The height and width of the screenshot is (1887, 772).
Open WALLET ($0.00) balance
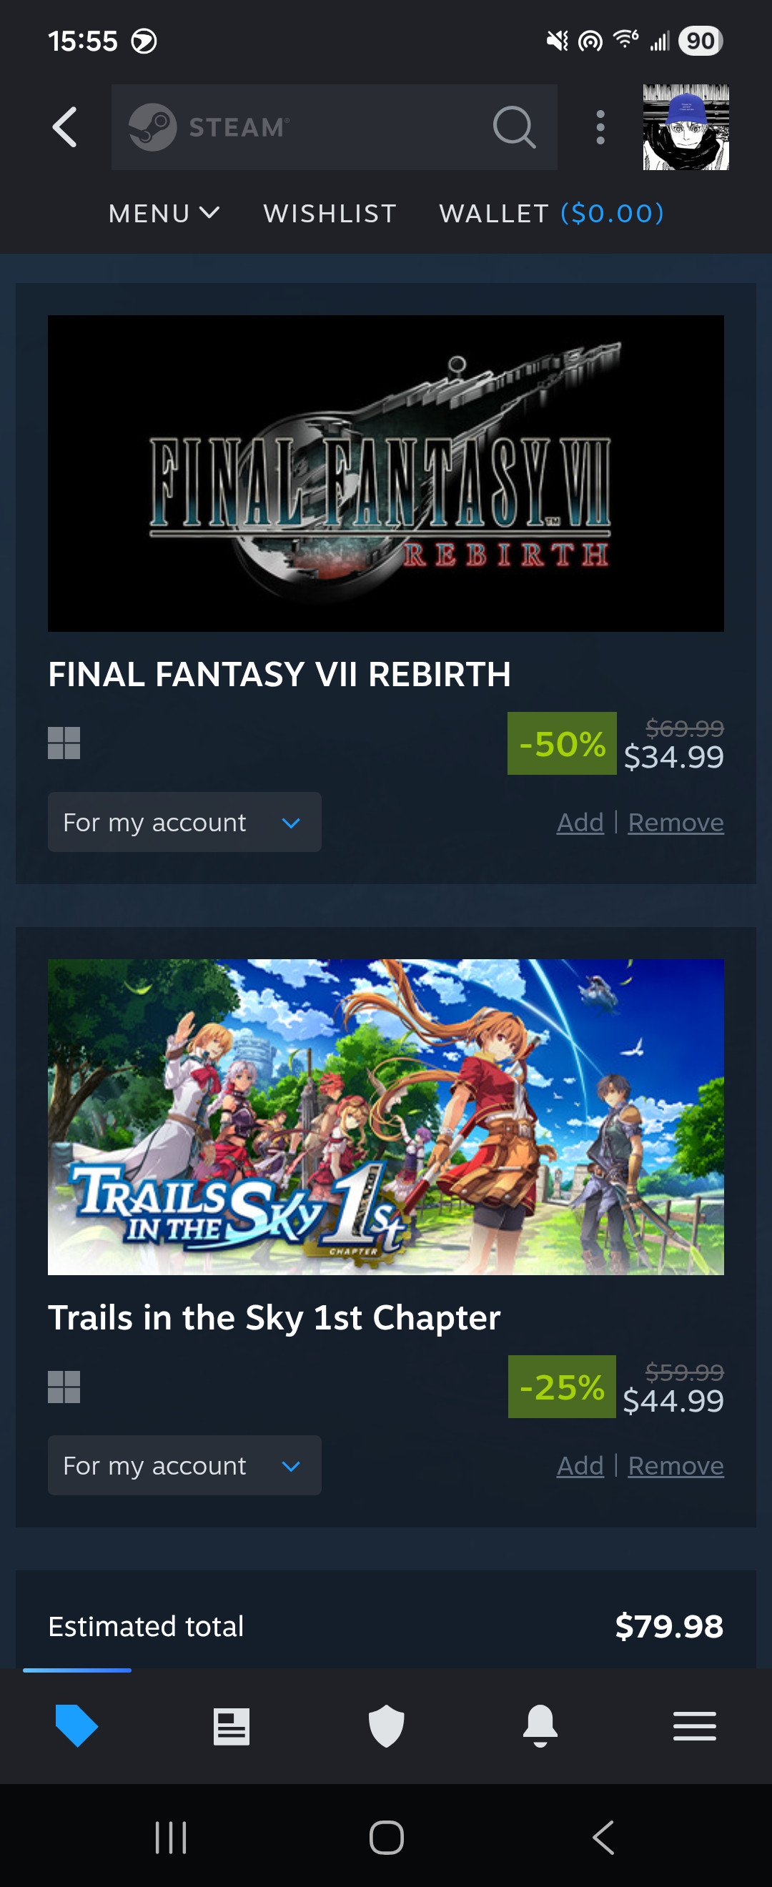pos(552,213)
